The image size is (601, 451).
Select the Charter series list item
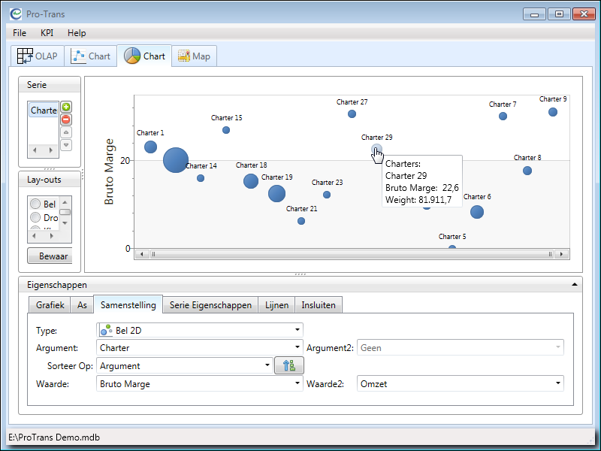44,110
